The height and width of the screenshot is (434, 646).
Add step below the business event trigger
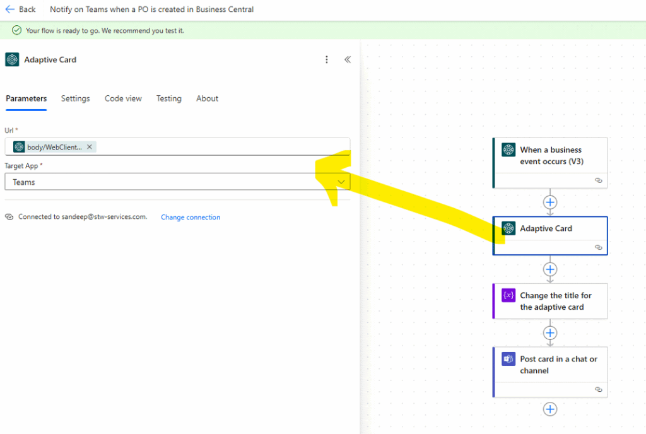550,202
